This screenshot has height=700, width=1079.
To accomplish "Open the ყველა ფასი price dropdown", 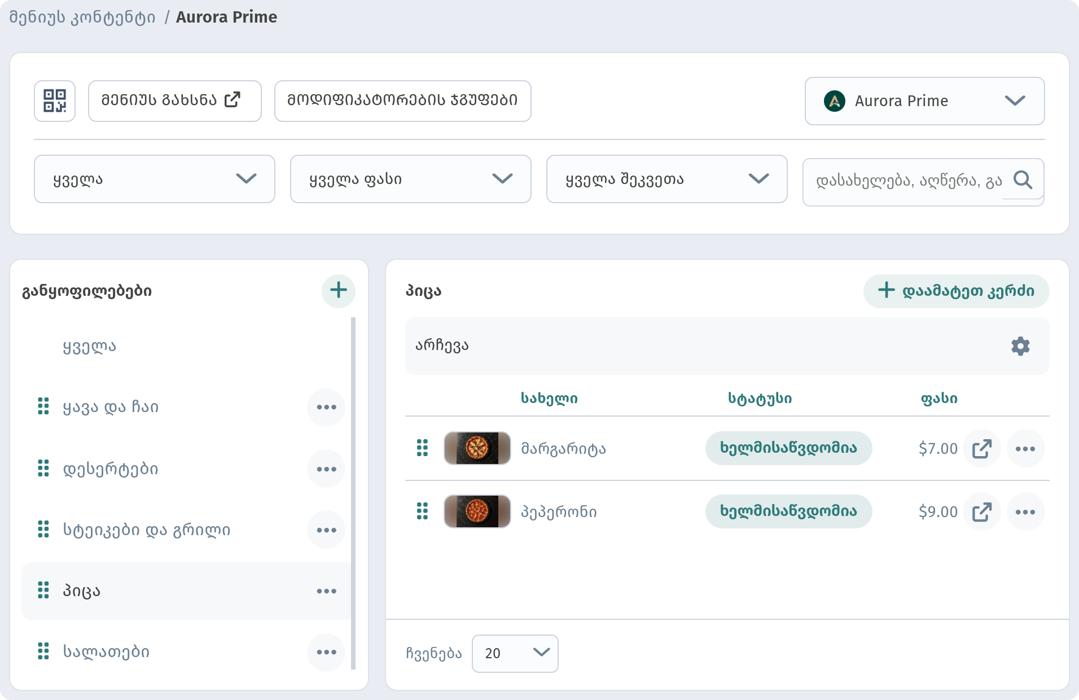I will click(411, 179).
